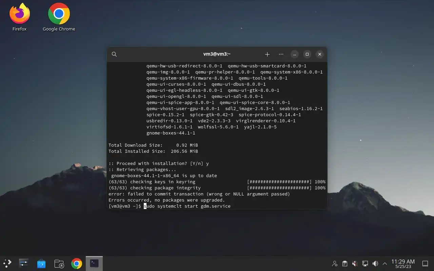This screenshot has height=271, width=434.
Task: Click the user status tray icon
Action: pos(335,264)
